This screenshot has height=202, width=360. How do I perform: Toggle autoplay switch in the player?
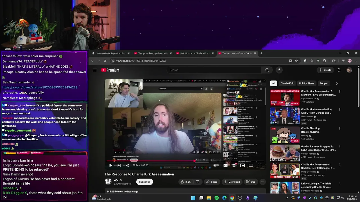(x=216, y=166)
